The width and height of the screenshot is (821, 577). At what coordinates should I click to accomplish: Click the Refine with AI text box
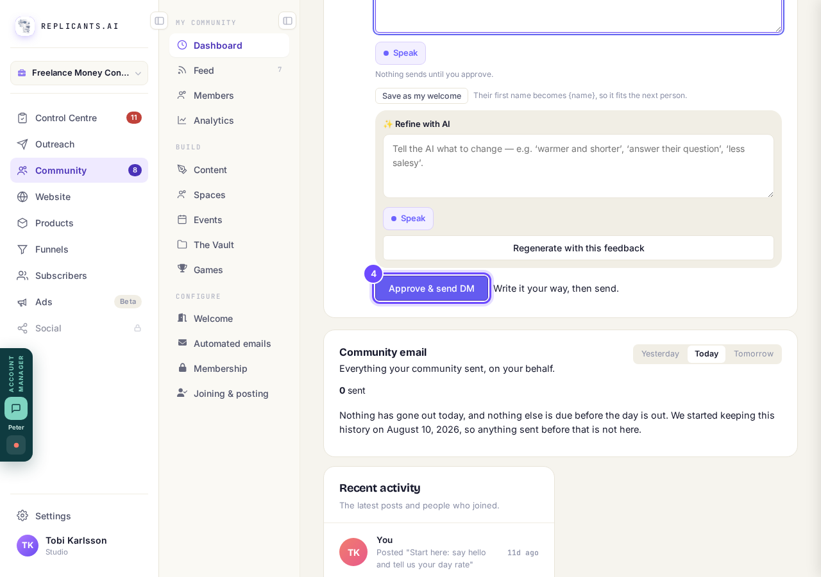(579, 166)
